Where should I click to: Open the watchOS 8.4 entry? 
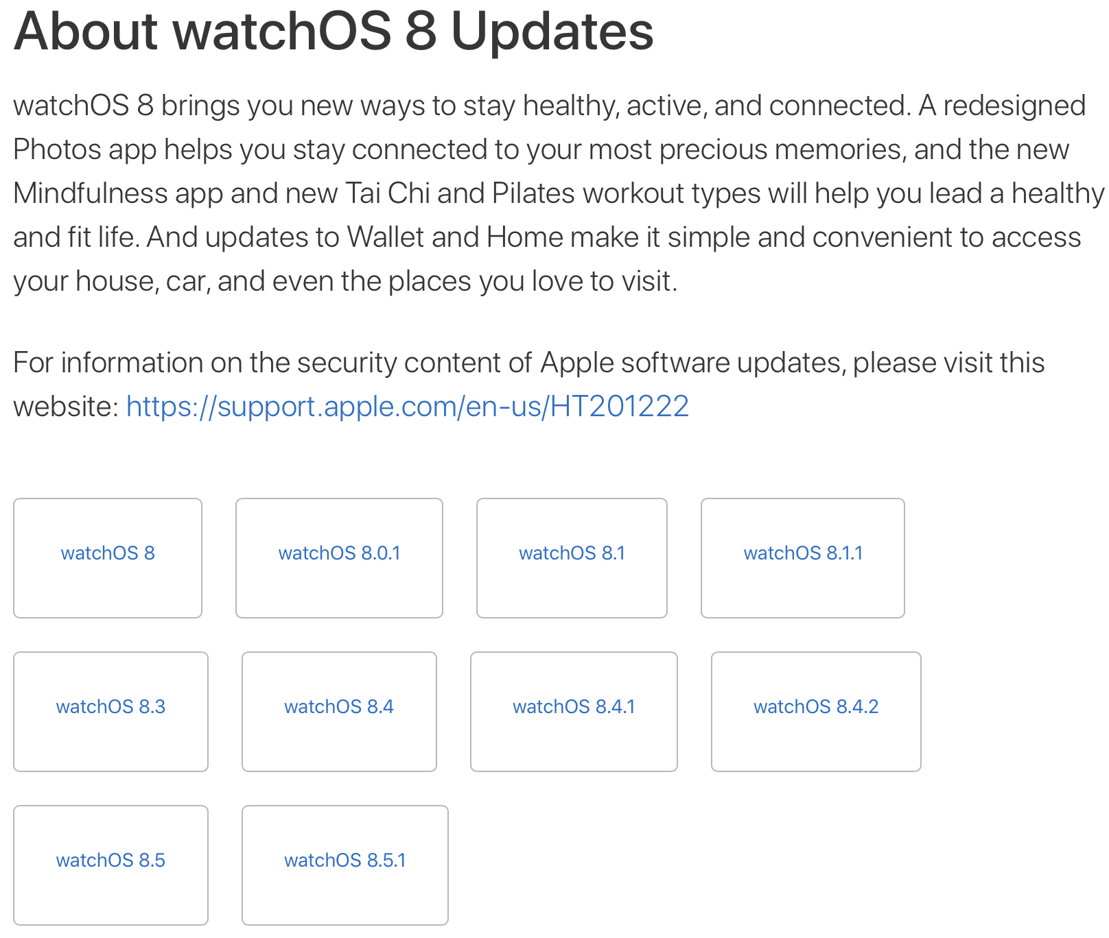pyautogui.click(x=339, y=707)
